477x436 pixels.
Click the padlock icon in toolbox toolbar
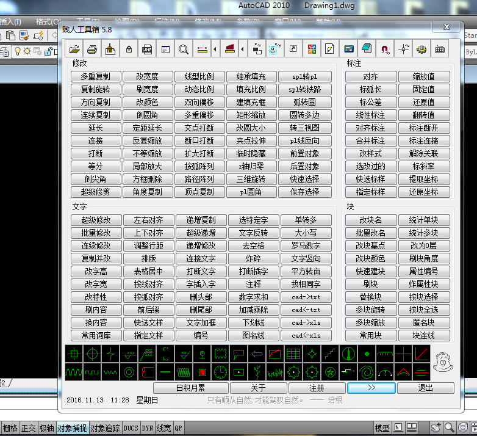coord(129,49)
